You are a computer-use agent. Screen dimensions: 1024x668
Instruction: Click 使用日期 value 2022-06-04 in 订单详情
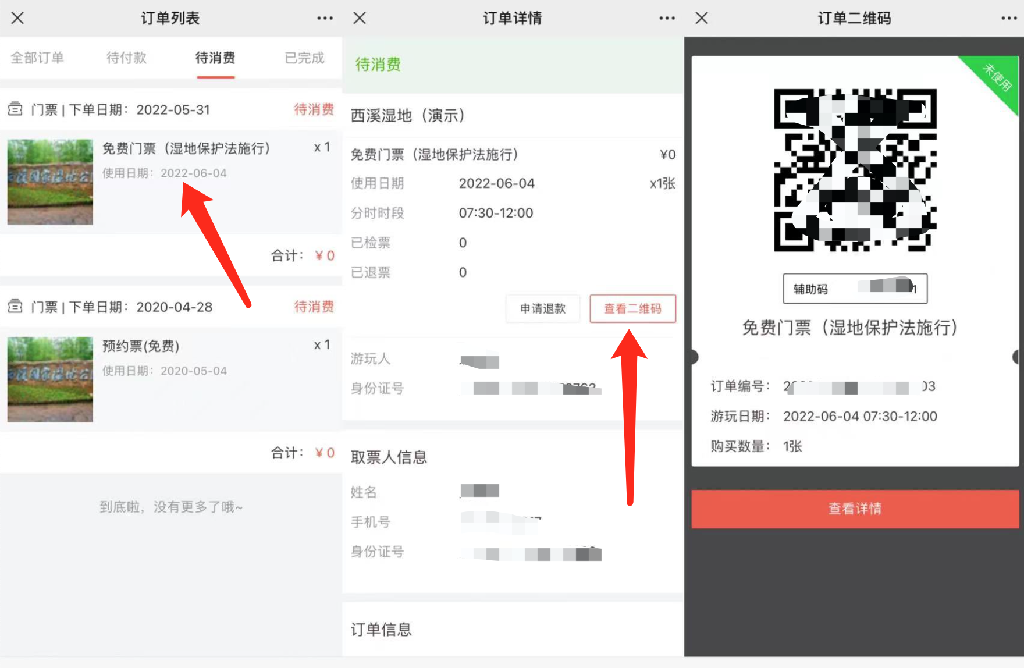[496, 183]
